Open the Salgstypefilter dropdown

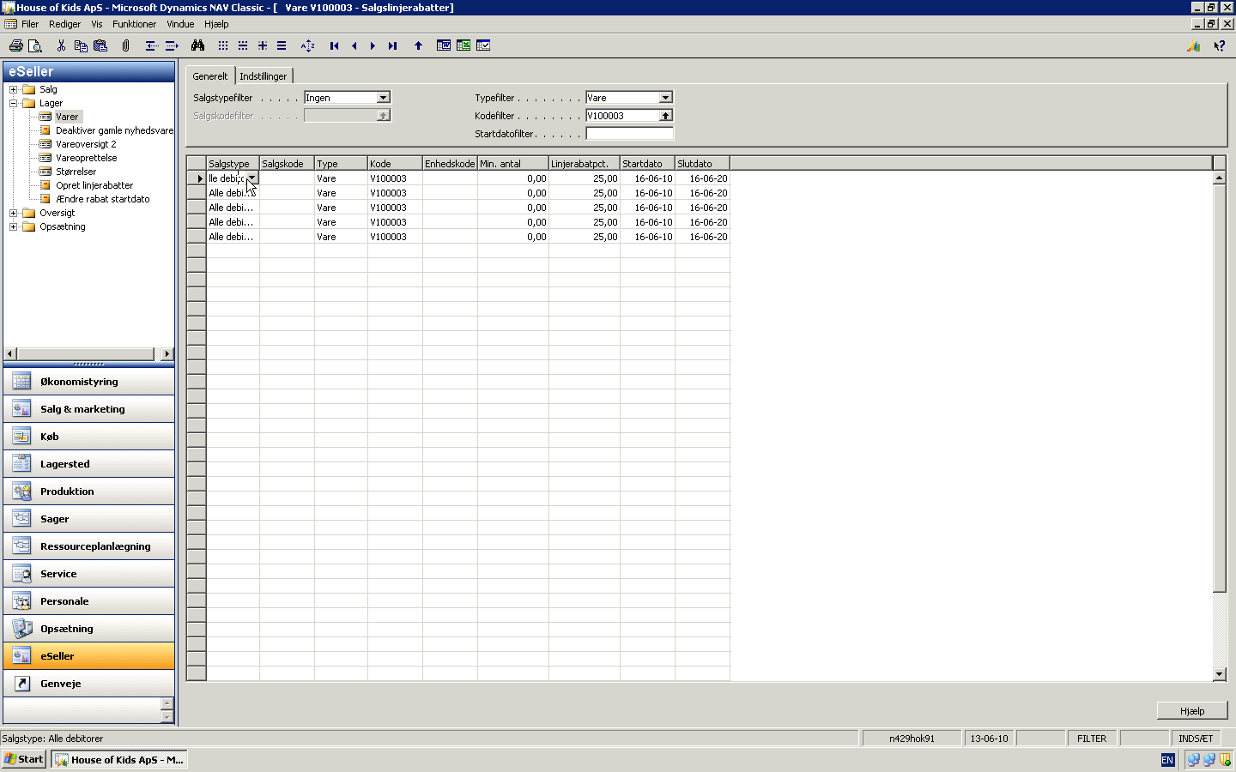coord(384,98)
